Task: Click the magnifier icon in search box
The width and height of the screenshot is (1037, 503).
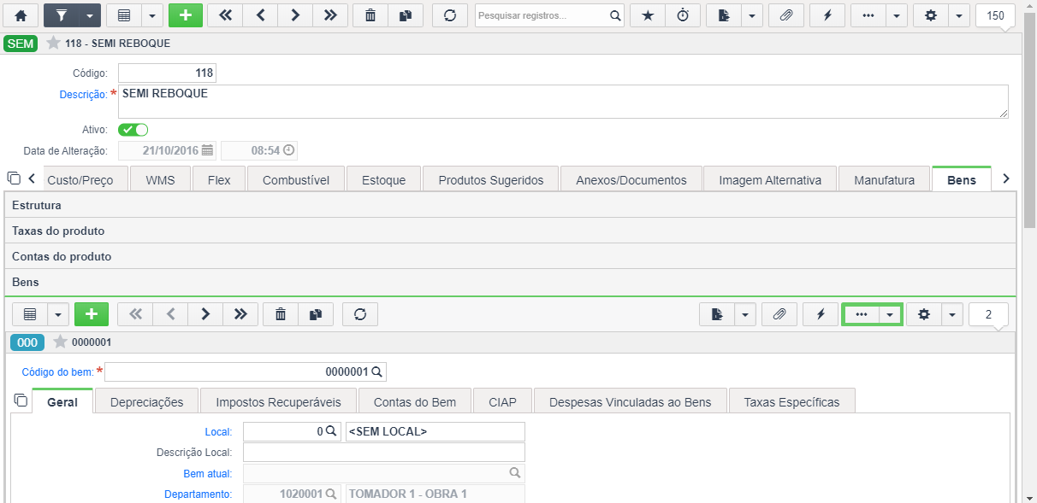Action: tap(615, 15)
